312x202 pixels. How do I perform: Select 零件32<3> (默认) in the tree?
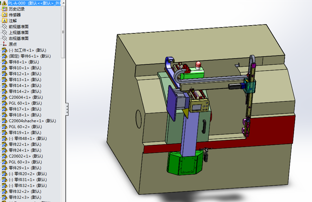(x=25, y=197)
